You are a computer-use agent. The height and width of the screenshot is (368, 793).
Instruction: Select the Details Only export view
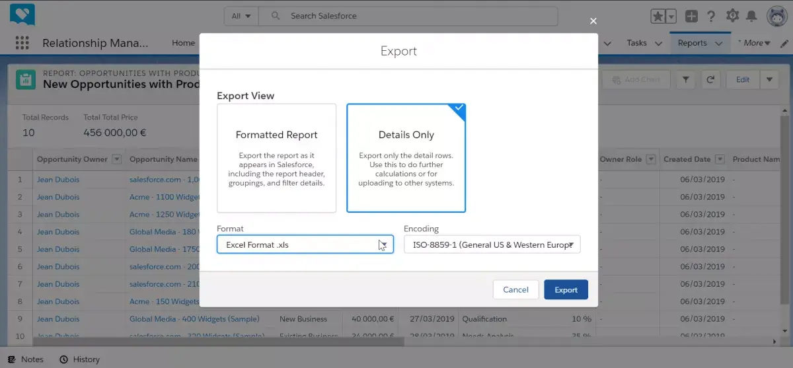[x=406, y=158]
